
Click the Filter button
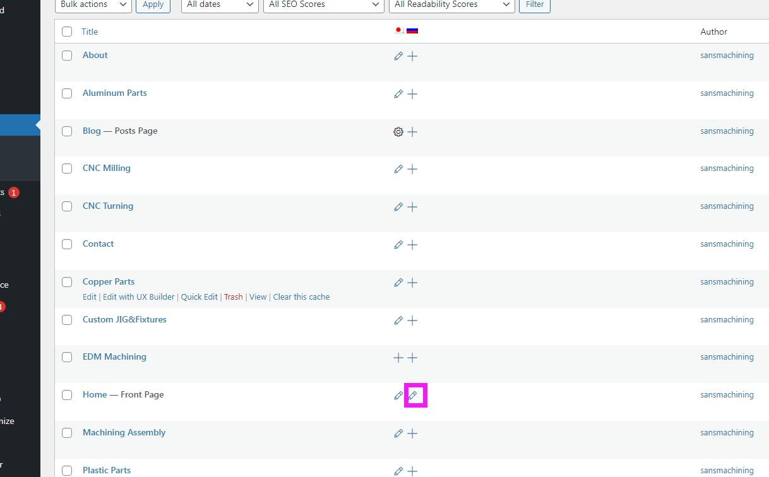click(x=535, y=5)
